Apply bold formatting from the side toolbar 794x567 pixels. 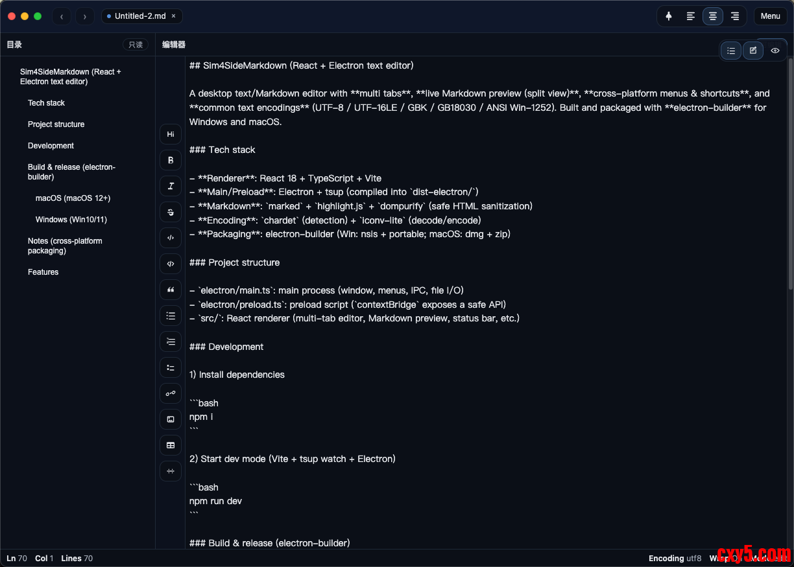coord(171,160)
